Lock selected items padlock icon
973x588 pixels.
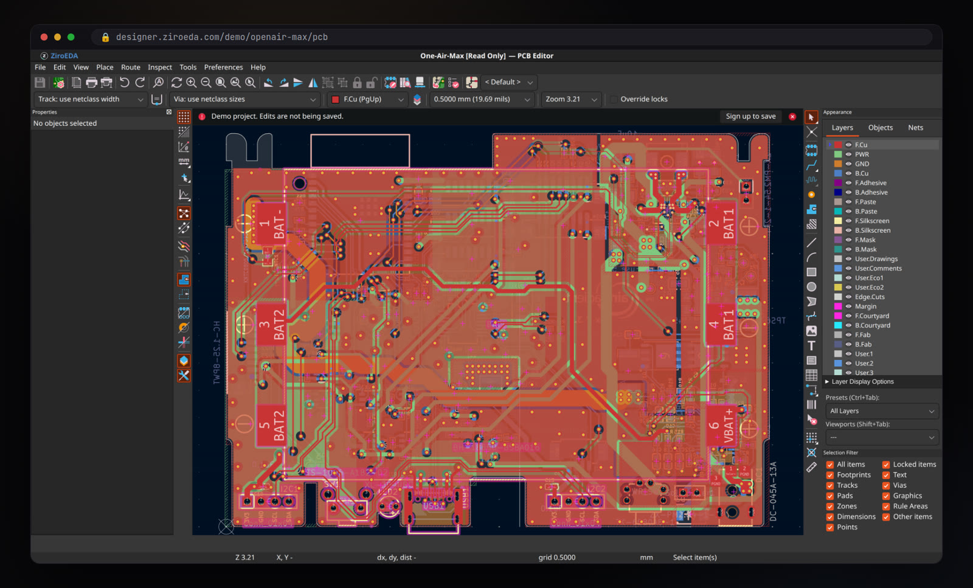tap(357, 82)
